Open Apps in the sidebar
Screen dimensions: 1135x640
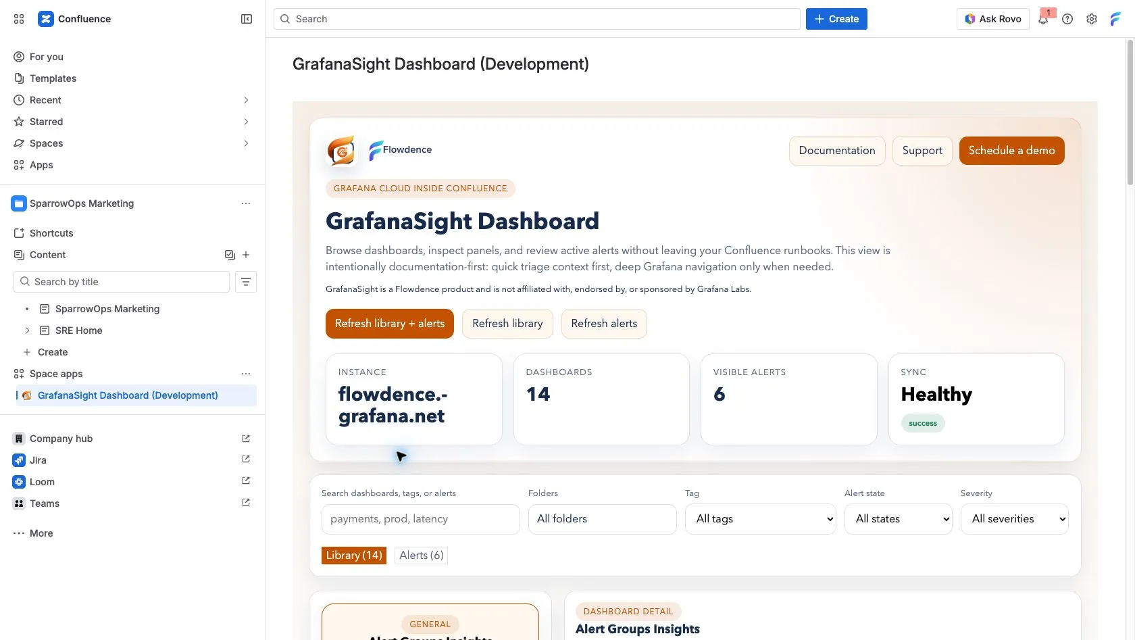point(41,165)
